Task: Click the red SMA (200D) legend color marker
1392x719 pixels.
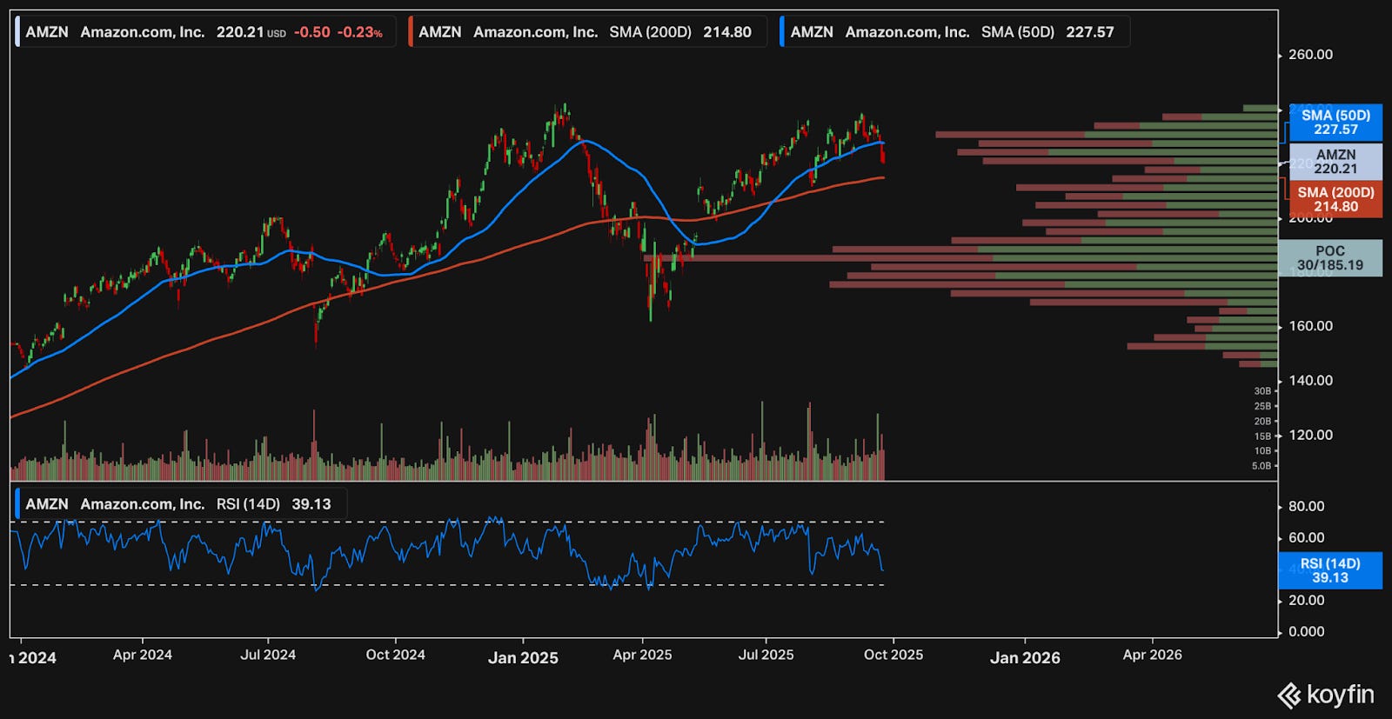Action: tap(411, 32)
